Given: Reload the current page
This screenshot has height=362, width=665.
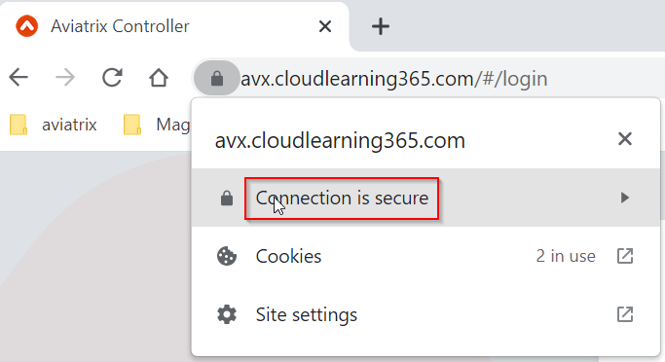Looking at the screenshot, I should click(112, 78).
